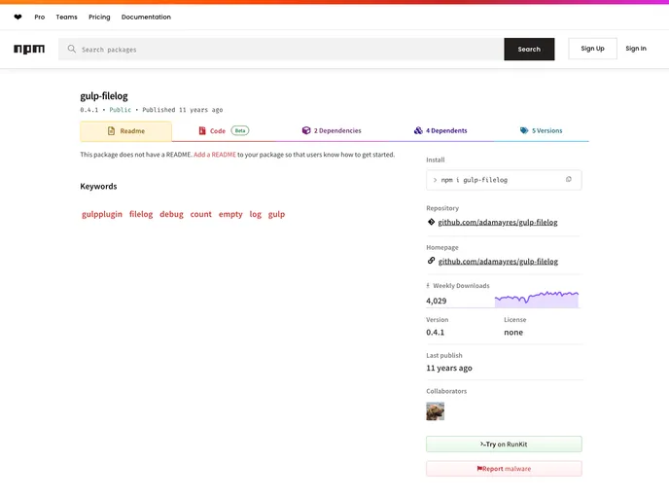Switch to the Code tab
669x498 pixels.
pos(224,131)
